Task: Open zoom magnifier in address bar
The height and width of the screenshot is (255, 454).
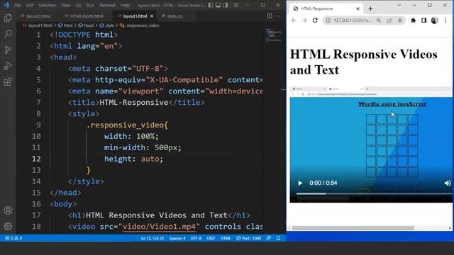Action: pos(379,21)
